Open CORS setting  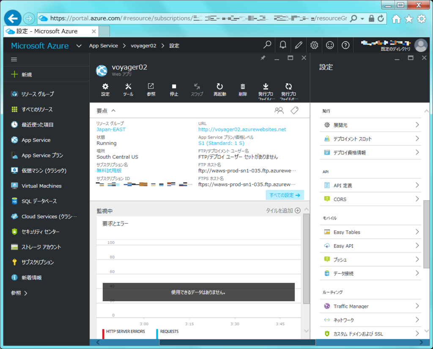tap(370, 199)
